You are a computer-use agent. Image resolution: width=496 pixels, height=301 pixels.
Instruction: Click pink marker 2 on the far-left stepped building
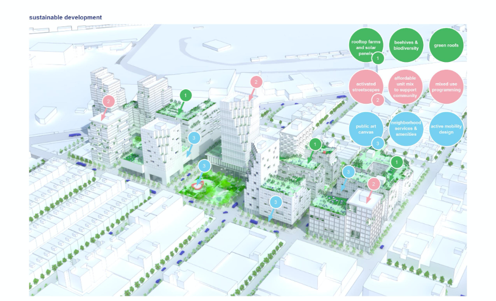(108, 101)
